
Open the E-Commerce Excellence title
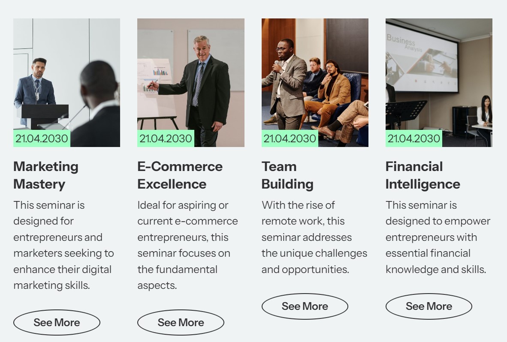tap(180, 175)
